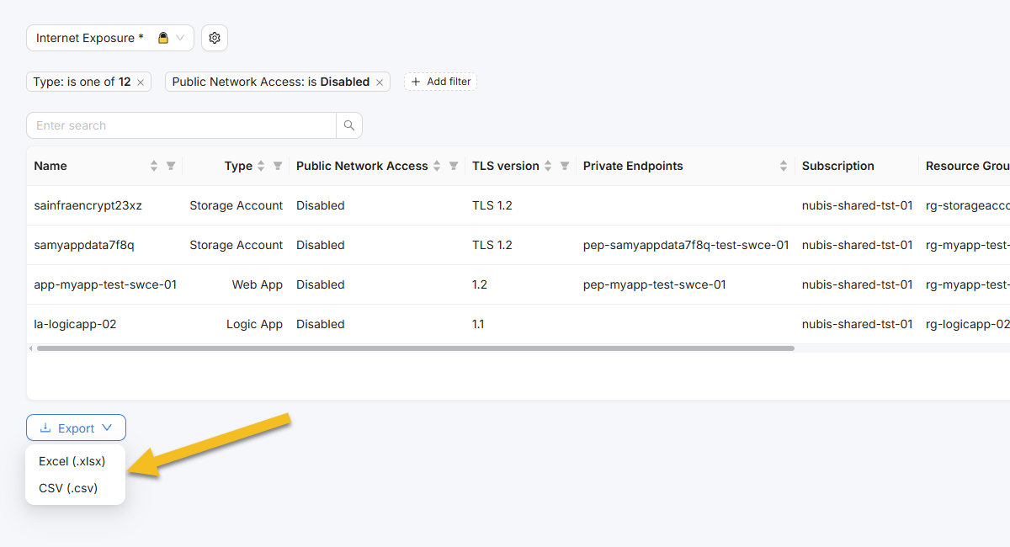The width and height of the screenshot is (1010, 547).
Task: Click pep-samyappdata7f8q-test-swce-01 private endpoint cell
Action: [686, 245]
